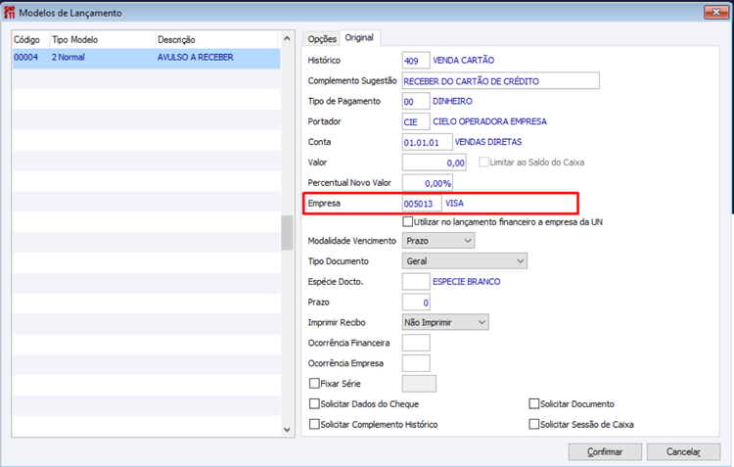Check Solicitar Sessão de Caixa
The image size is (734, 467).
pyautogui.click(x=534, y=424)
